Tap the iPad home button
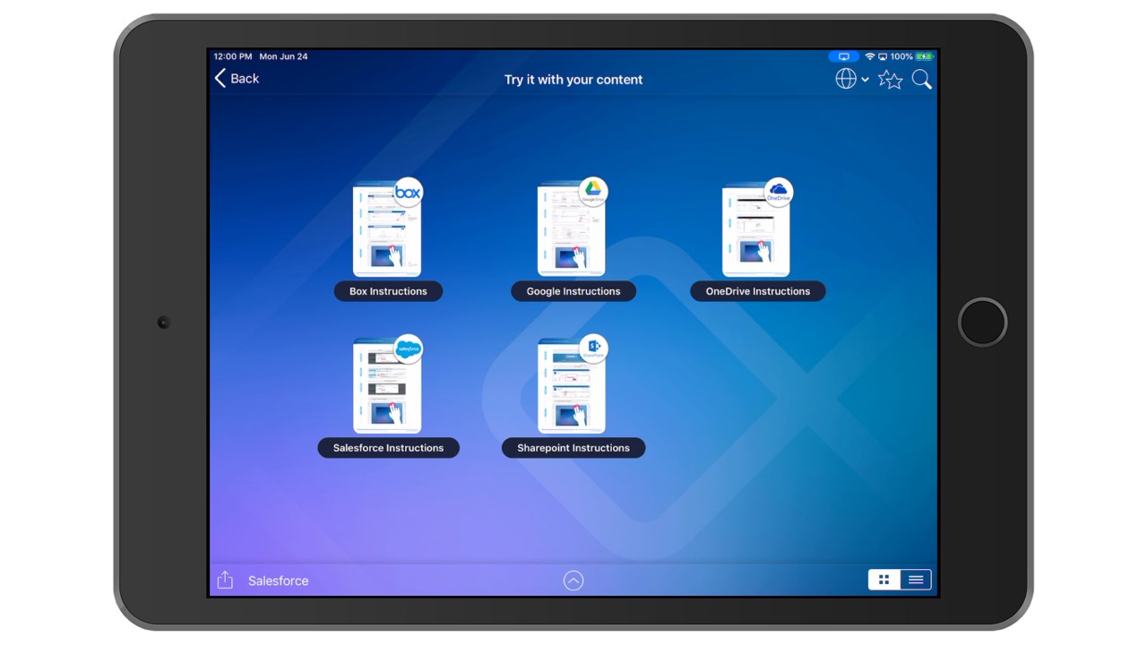 982,322
